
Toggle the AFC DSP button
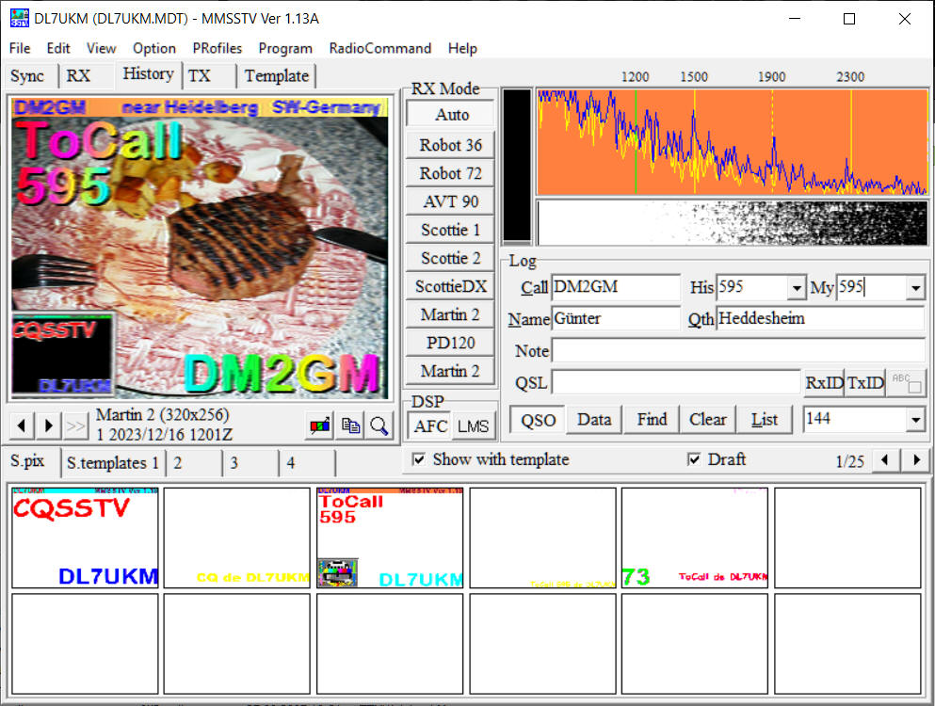pos(430,425)
